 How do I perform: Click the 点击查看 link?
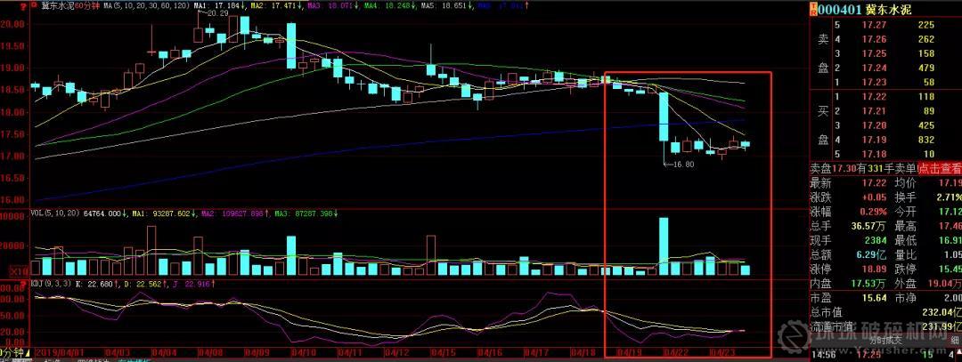(x=941, y=168)
